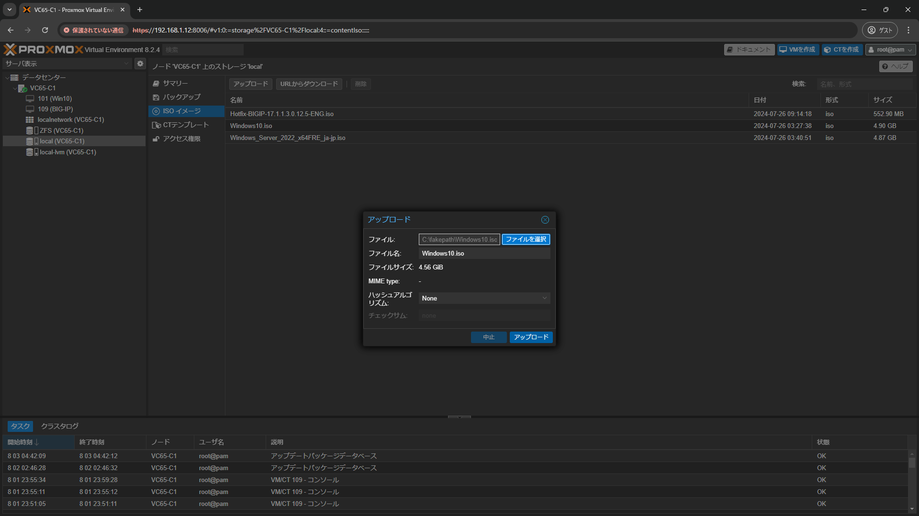Image resolution: width=919 pixels, height=516 pixels.
Task: Open the tab search dropdown arrow
Action: click(x=10, y=10)
